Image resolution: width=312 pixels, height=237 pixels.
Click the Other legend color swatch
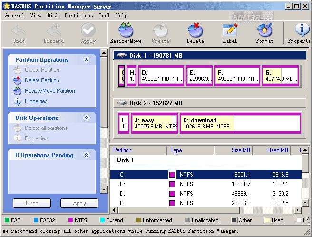click(234, 220)
